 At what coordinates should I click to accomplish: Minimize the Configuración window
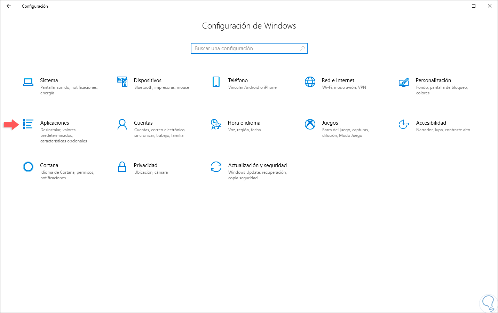[458, 6]
